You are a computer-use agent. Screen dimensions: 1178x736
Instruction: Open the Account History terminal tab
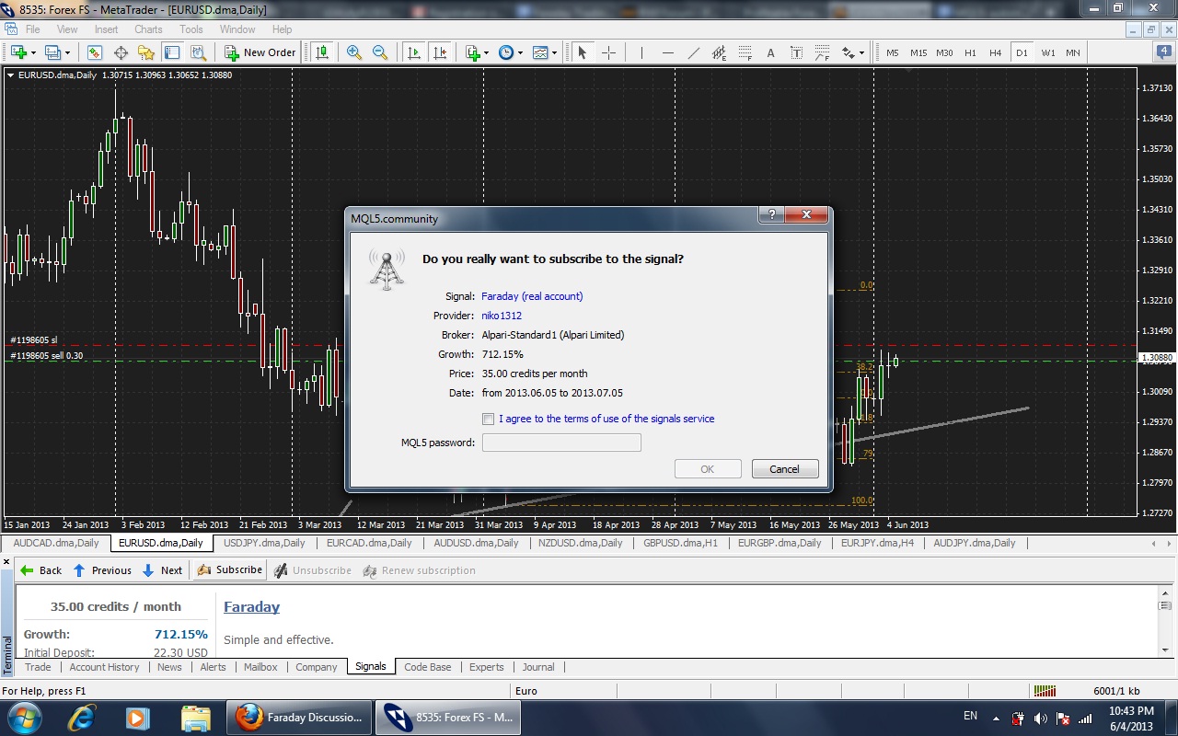pos(104,667)
